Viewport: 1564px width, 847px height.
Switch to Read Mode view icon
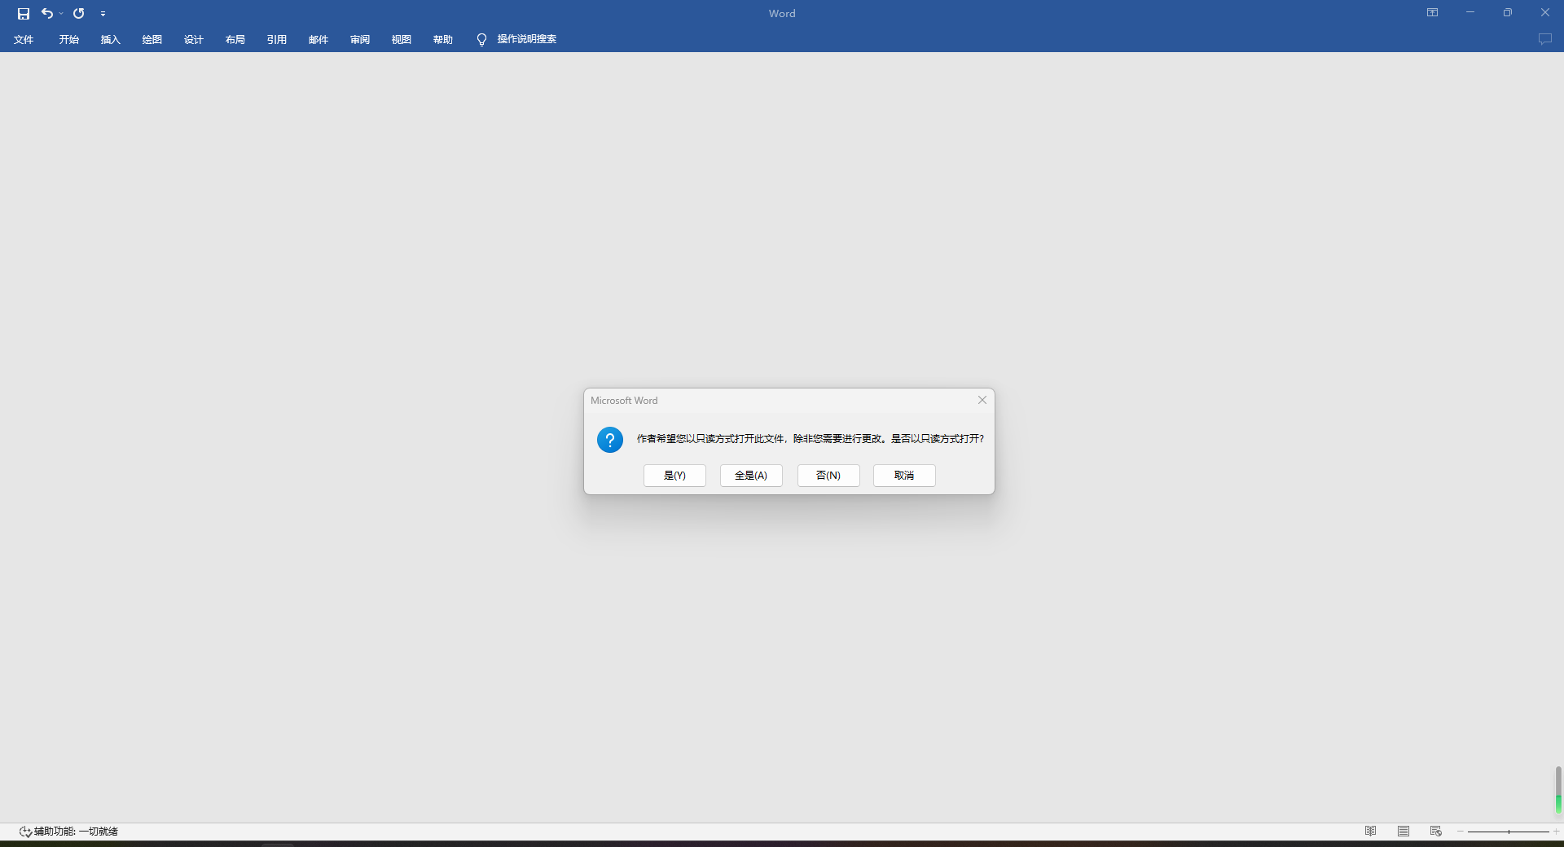(x=1371, y=832)
